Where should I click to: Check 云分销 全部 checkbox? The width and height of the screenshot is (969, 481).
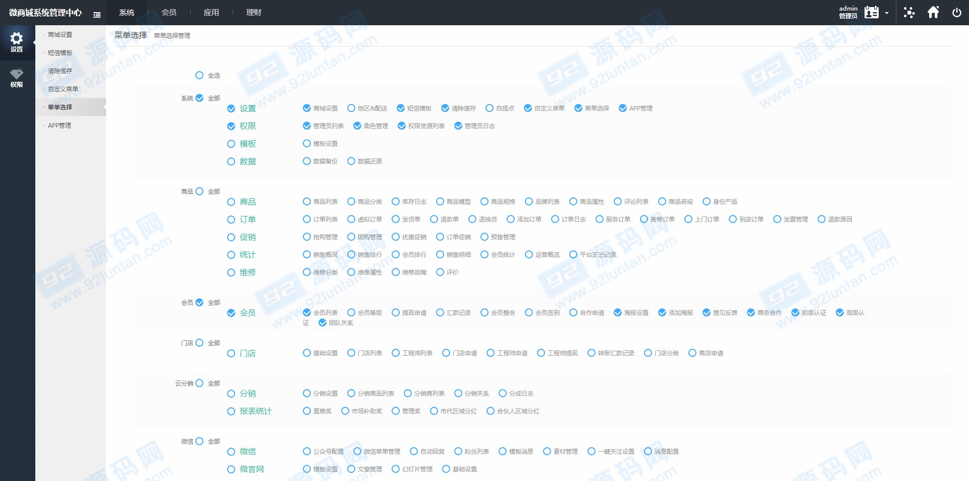[199, 384]
